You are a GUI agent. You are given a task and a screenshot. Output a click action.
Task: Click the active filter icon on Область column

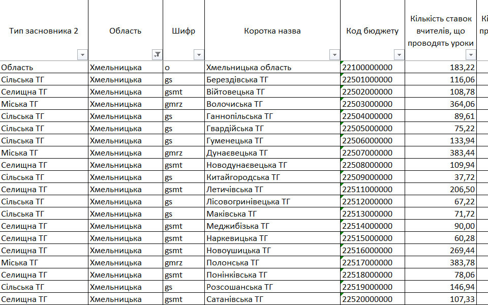(x=157, y=55)
